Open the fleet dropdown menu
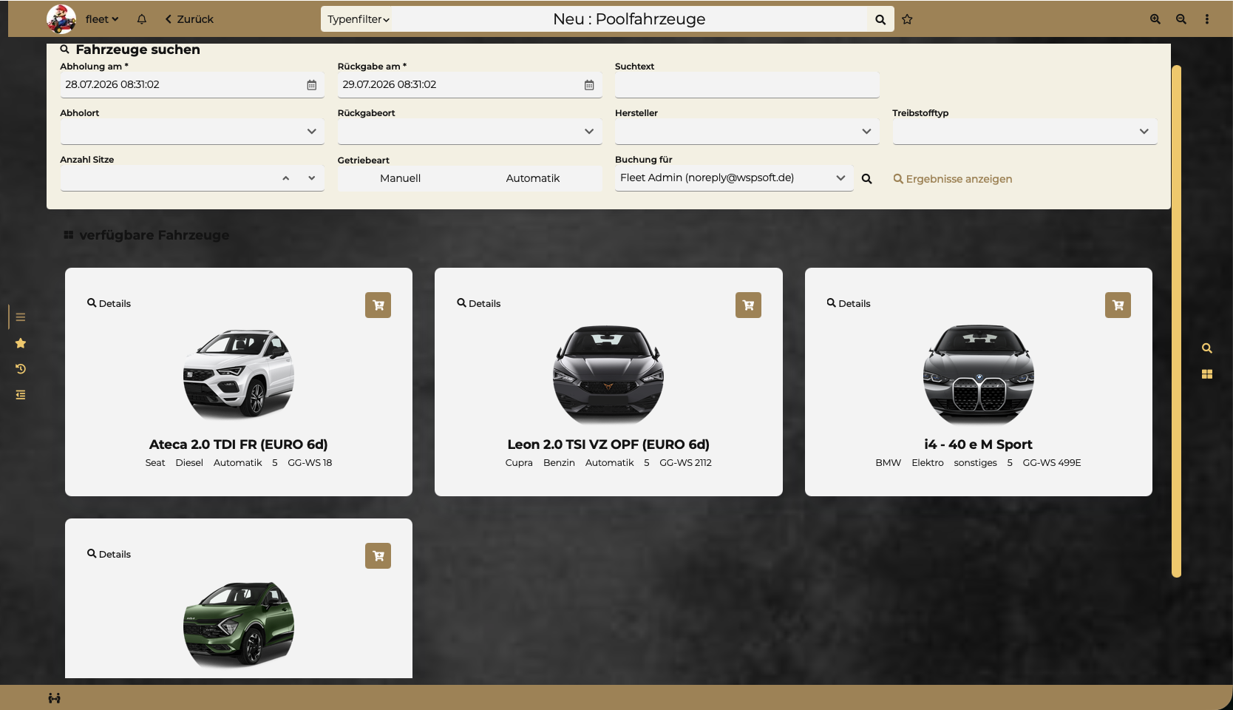Image resolution: width=1233 pixels, height=710 pixels. [102, 19]
